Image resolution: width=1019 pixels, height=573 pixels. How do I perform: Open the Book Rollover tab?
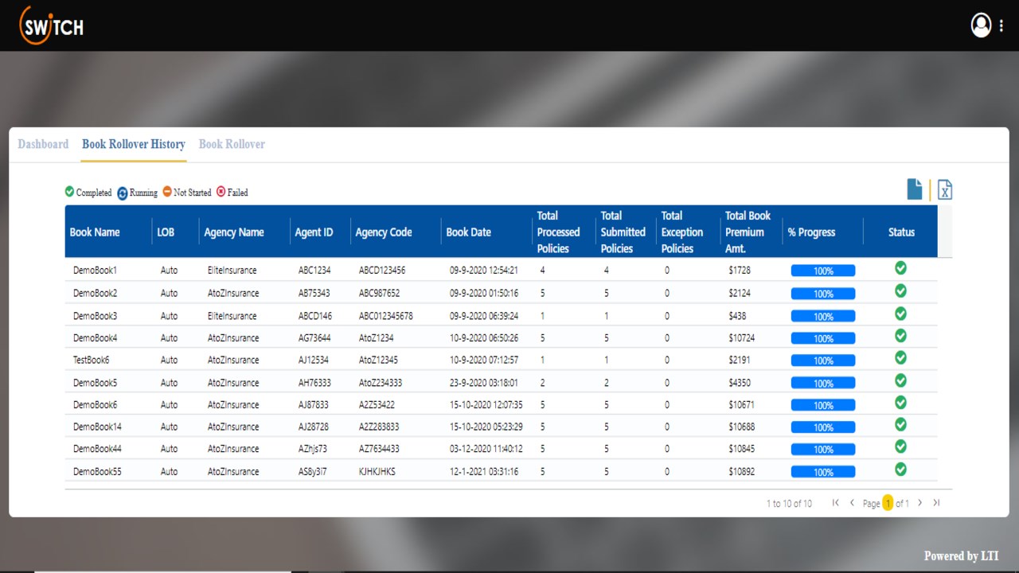point(232,144)
